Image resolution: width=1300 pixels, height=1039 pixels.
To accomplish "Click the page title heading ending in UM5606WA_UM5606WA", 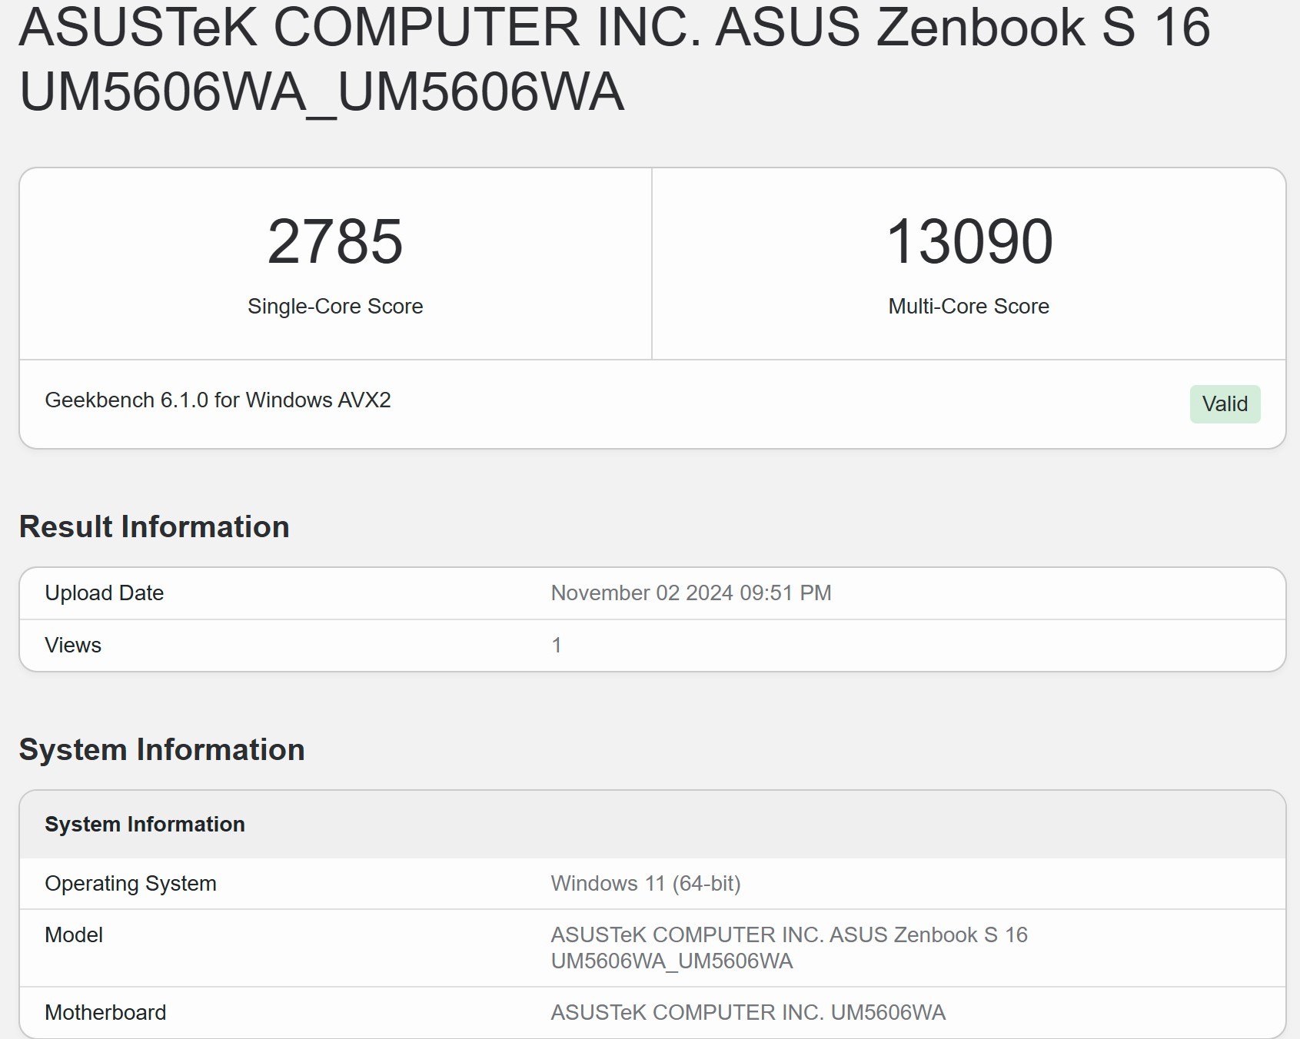I will (x=615, y=58).
